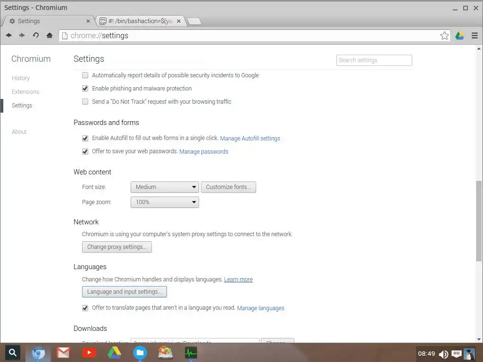Open YouTube from the taskbar
Image resolution: width=483 pixels, height=362 pixels.
89,353
